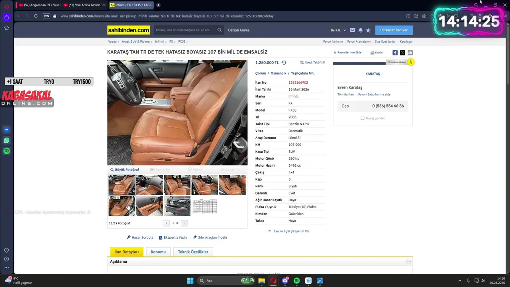The width and height of the screenshot is (510, 287).
Task: Go back with browser back arrow
Action: [x=18, y=16]
